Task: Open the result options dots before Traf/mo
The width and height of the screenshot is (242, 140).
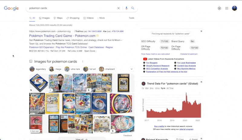Action: (x=74, y=31)
